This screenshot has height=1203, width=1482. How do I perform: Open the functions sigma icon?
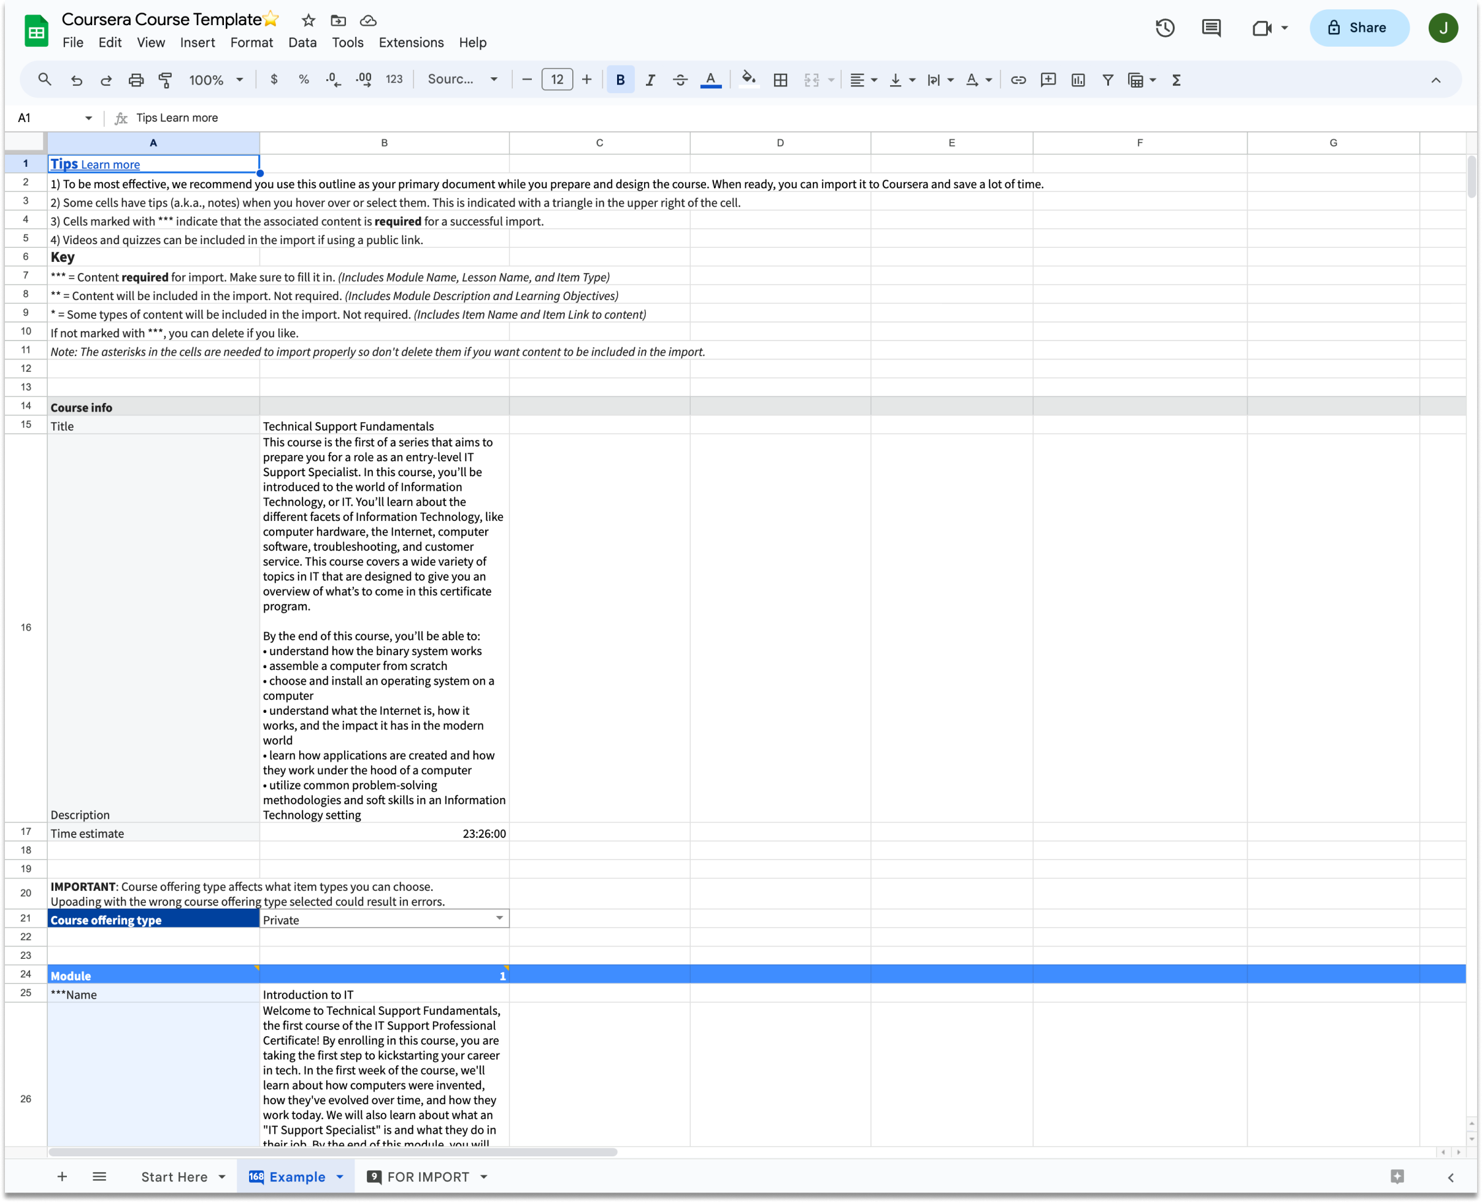[x=1177, y=80]
